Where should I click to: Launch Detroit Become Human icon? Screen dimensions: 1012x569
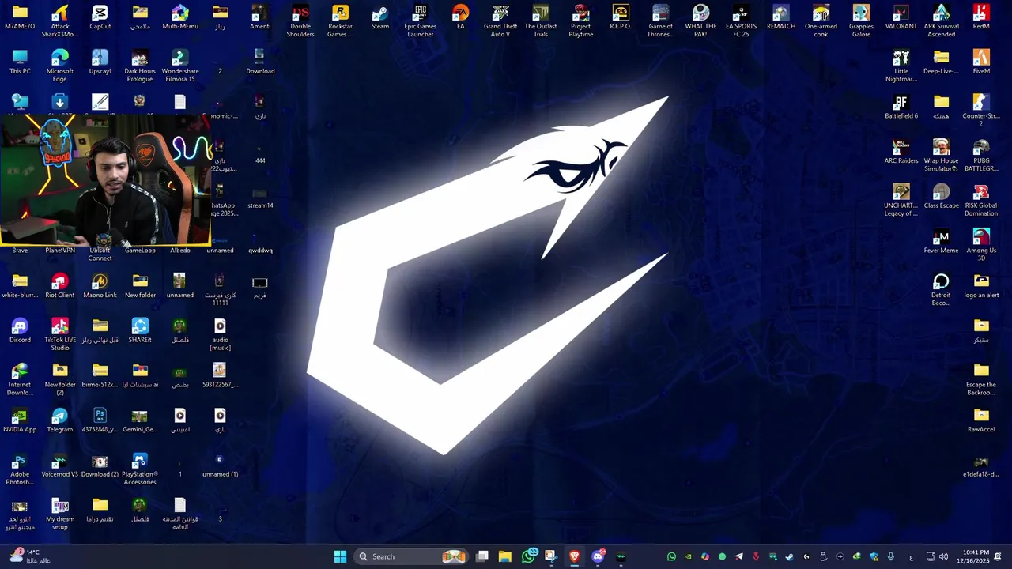[941, 289]
